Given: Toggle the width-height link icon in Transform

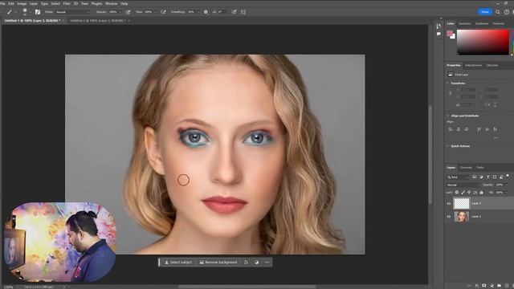Looking at the screenshot, I should coord(450,93).
